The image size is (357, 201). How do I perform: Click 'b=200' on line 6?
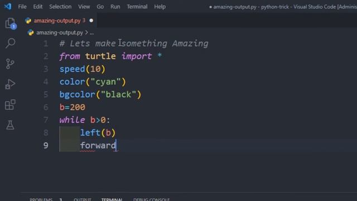[x=72, y=107]
